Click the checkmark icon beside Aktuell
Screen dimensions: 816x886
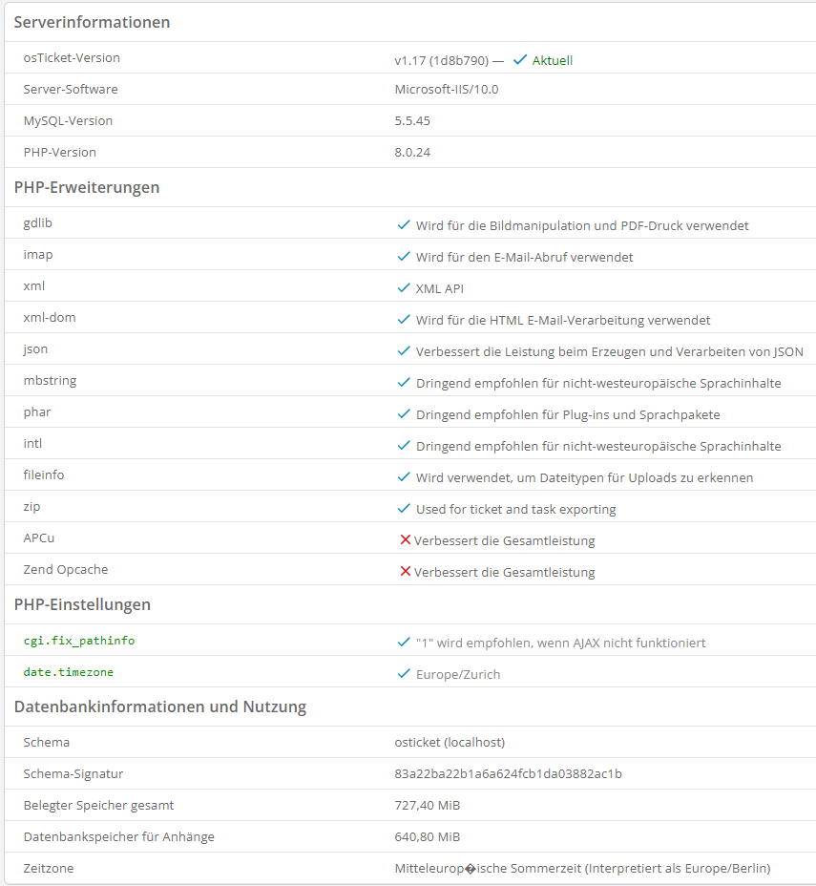(520, 59)
